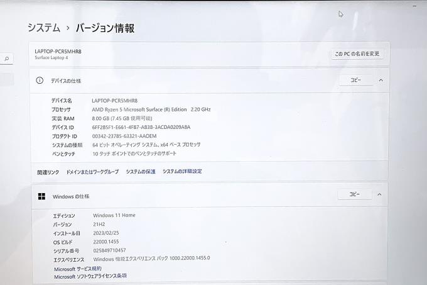Viewport: 427px width, 285px height.
Task: Open システムの詳細設定 link
Action: click(x=182, y=171)
